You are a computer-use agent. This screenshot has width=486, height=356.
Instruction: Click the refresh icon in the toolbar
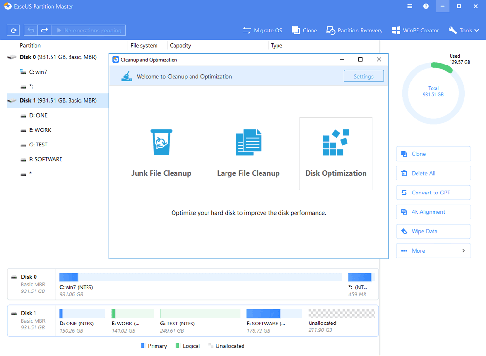pyautogui.click(x=13, y=30)
